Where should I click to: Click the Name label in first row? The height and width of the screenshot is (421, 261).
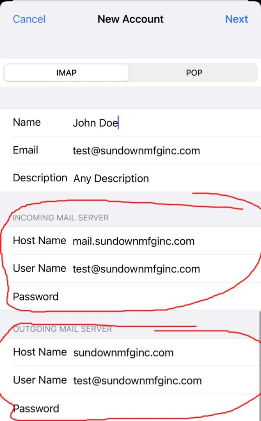tap(27, 122)
